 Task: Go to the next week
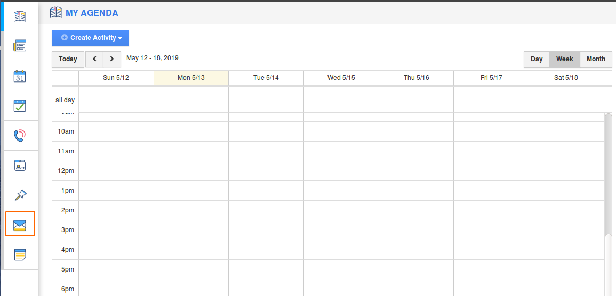point(111,59)
